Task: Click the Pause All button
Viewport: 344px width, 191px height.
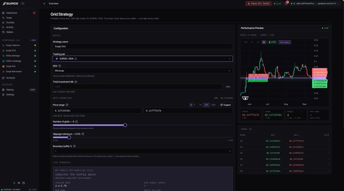Action: 259,4
